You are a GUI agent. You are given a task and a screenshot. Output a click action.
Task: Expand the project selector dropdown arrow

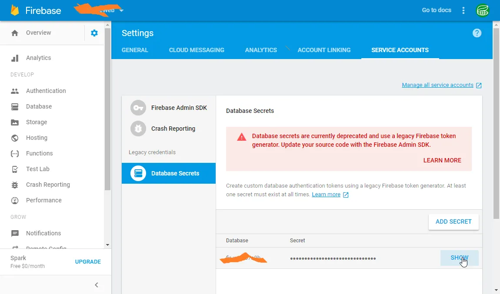(x=121, y=10)
